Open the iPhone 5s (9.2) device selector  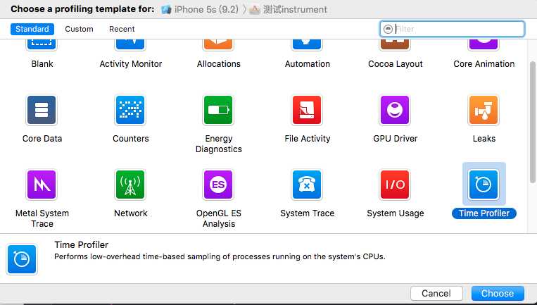coord(200,10)
